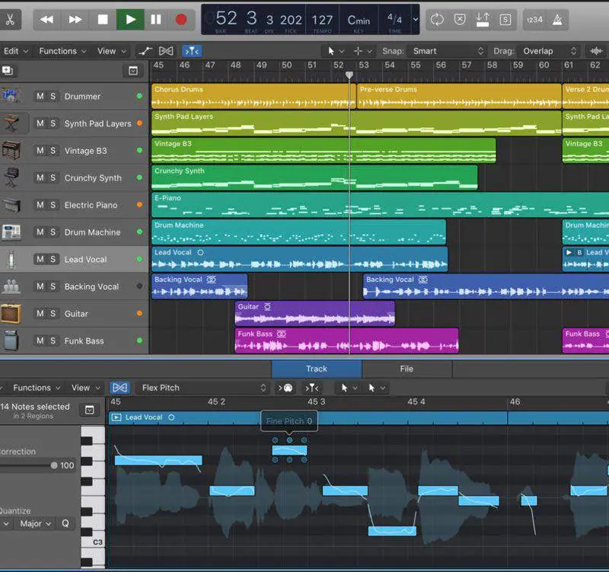Click the ruler playhead marker
Viewport: 609px width, 572px height.
point(349,75)
